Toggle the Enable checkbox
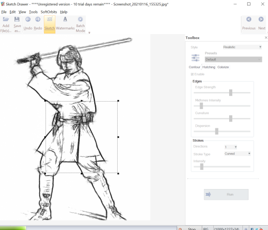The height and width of the screenshot is (230, 268). point(192,74)
